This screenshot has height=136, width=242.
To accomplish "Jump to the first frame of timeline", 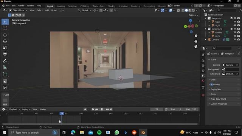I will coord(93,109).
